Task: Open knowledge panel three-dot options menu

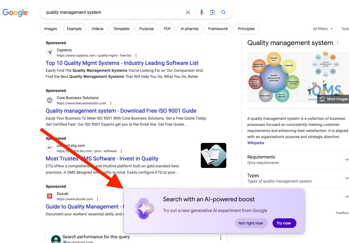Action: click(x=338, y=43)
